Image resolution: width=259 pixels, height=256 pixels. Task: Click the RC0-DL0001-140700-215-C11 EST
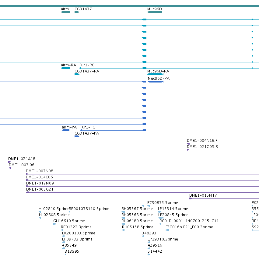click(x=160, y=224)
